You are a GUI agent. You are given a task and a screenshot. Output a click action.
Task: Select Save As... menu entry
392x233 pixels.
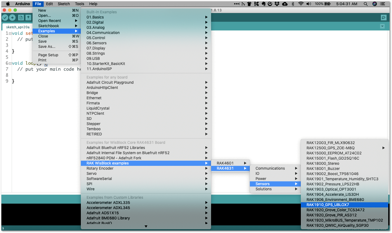(57, 46)
